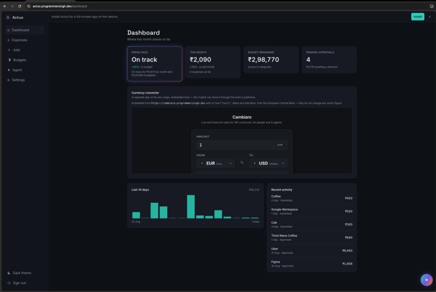Screen dimensions: 436x292
Task: Click the Install button
Action: coord(418,17)
